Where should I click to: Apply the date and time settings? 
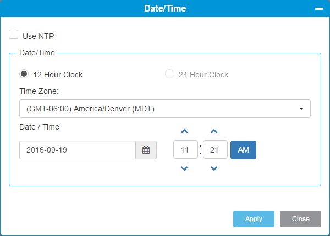tap(254, 219)
